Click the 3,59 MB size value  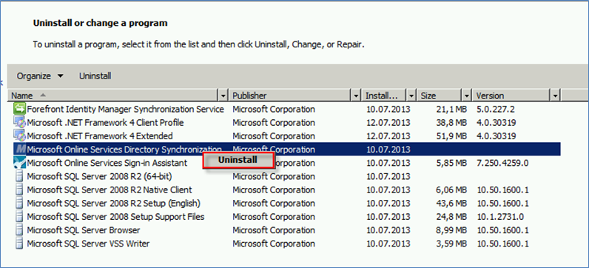tap(451, 244)
